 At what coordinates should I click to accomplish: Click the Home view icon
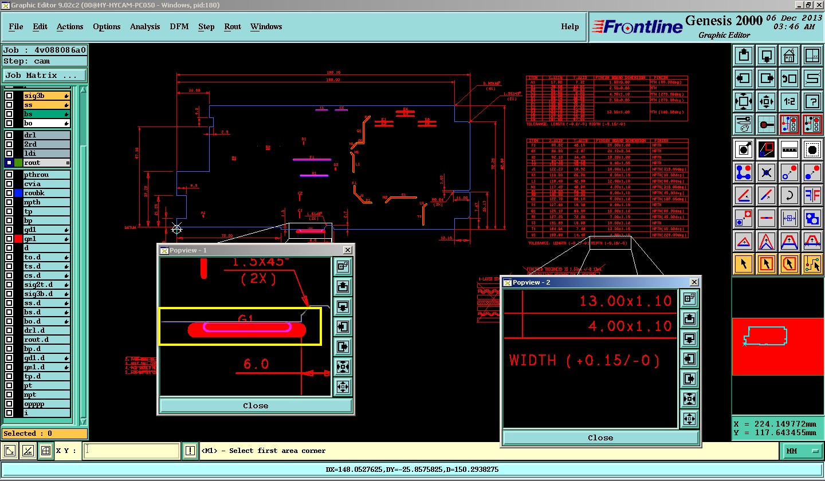tap(789, 56)
